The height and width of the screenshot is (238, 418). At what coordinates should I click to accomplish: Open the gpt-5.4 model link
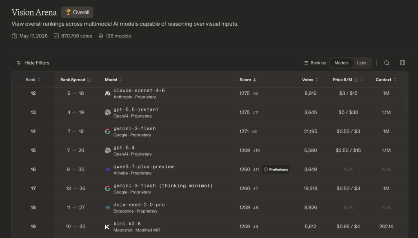pyautogui.click(x=124, y=148)
